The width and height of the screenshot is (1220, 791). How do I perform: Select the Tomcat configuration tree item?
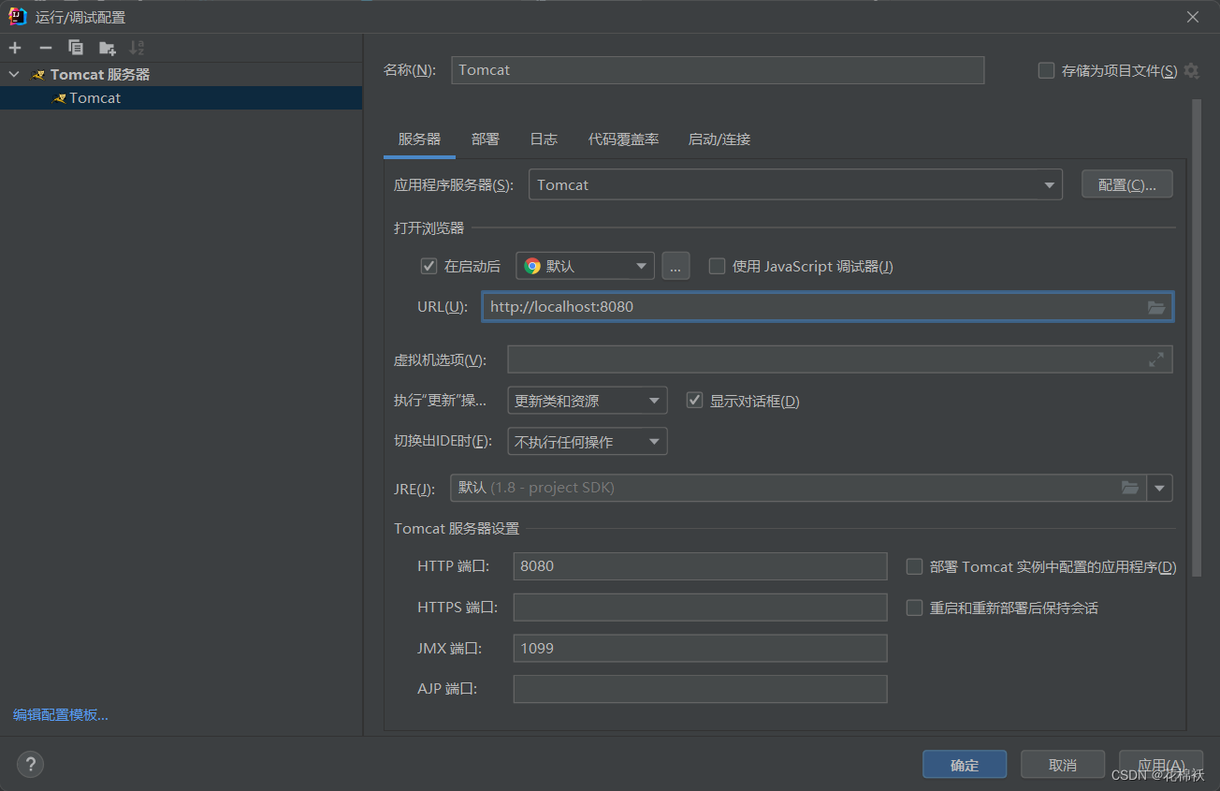181,97
